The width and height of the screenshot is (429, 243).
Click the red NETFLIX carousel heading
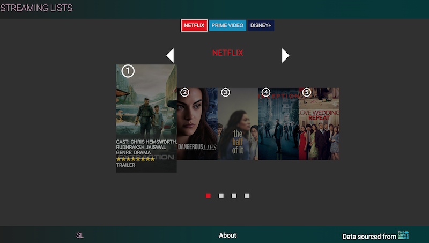(227, 53)
